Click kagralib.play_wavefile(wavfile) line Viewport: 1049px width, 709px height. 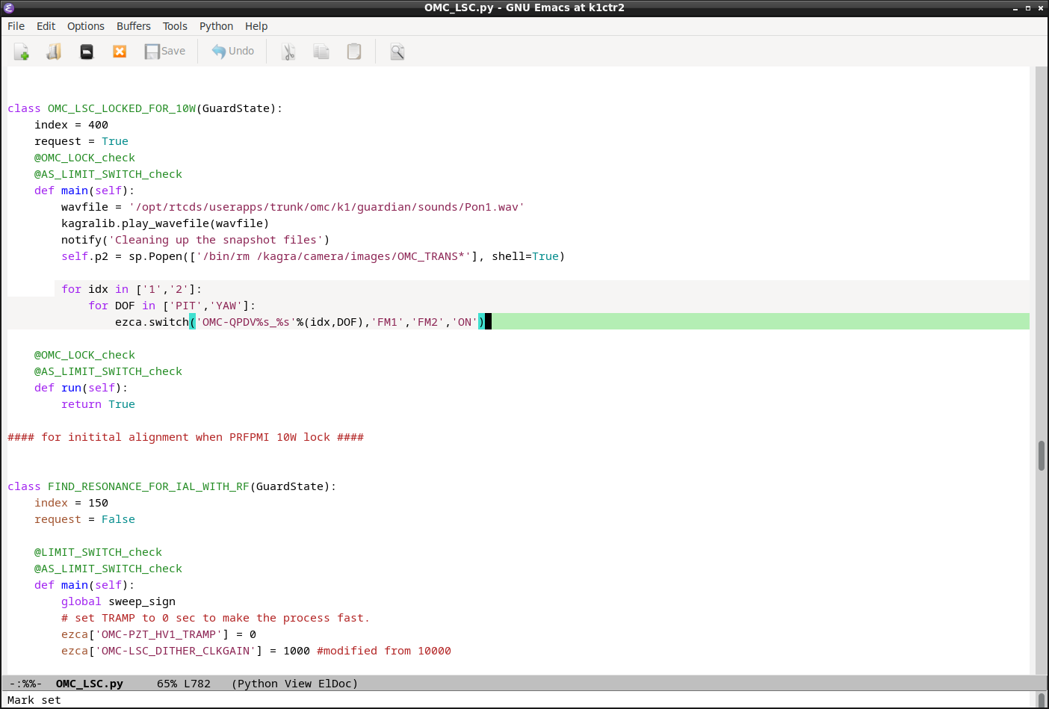pyautogui.click(x=165, y=223)
